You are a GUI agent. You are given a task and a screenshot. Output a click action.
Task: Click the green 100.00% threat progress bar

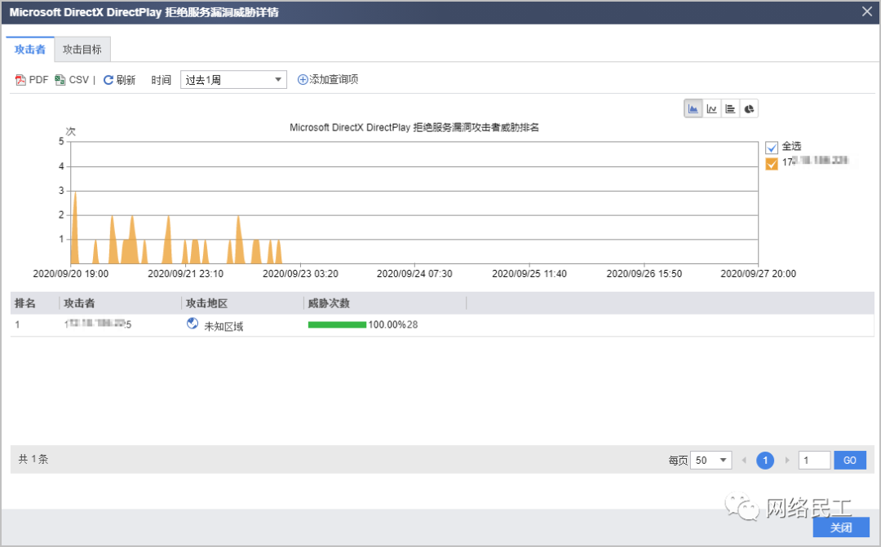(337, 324)
